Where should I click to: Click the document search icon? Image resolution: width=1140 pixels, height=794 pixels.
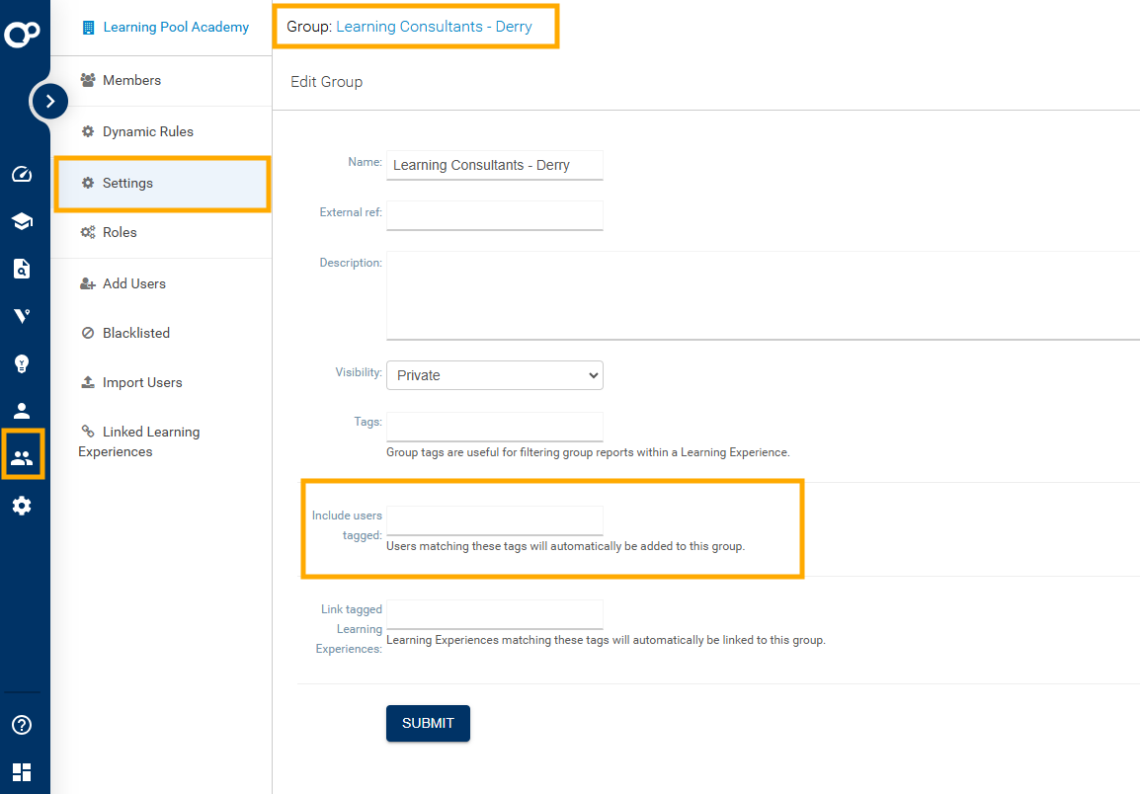(x=22, y=269)
